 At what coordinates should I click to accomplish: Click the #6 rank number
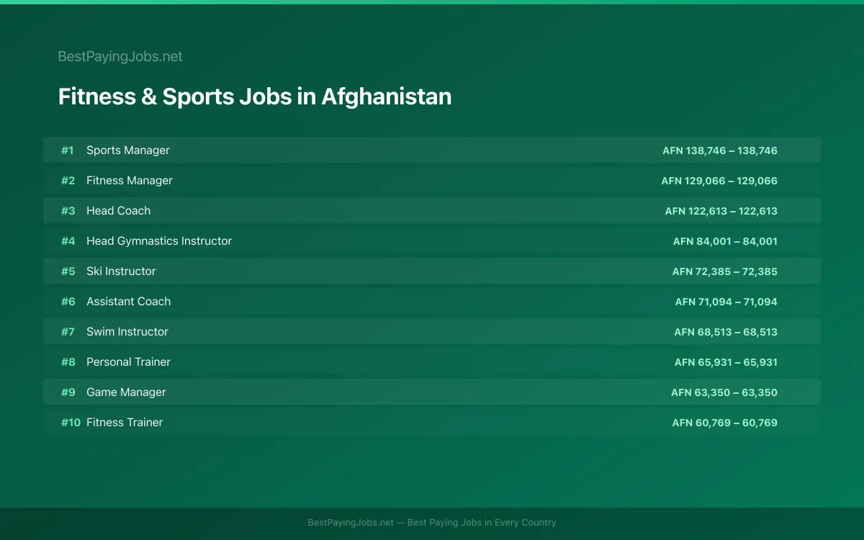coord(68,302)
